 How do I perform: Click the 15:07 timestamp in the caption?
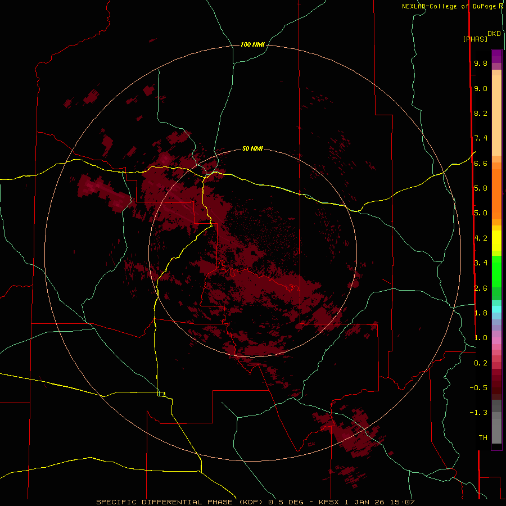coord(403,502)
